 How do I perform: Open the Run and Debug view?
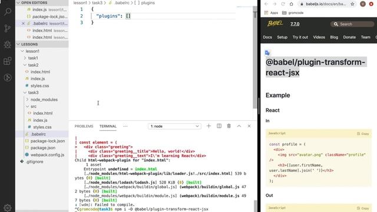tap(8, 45)
